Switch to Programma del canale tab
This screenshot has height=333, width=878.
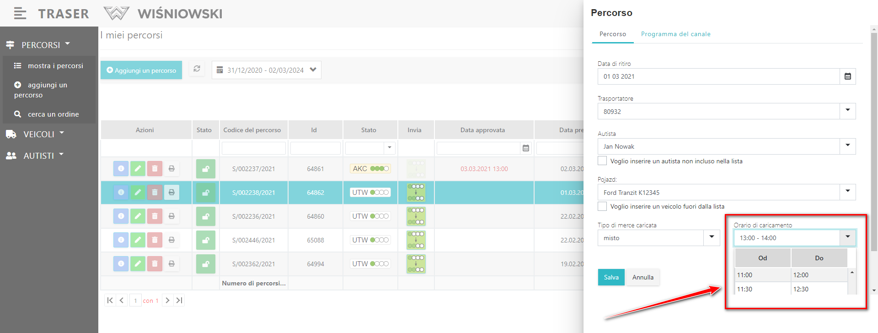point(675,34)
